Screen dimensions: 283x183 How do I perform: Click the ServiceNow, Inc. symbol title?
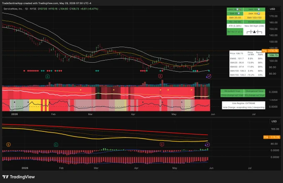pos(13,9)
